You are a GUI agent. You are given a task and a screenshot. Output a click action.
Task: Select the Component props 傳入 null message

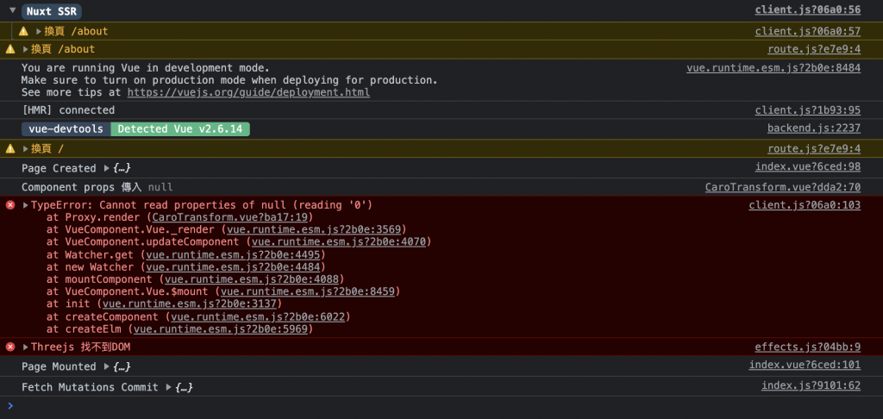pyautogui.click(x=97, y=188)
